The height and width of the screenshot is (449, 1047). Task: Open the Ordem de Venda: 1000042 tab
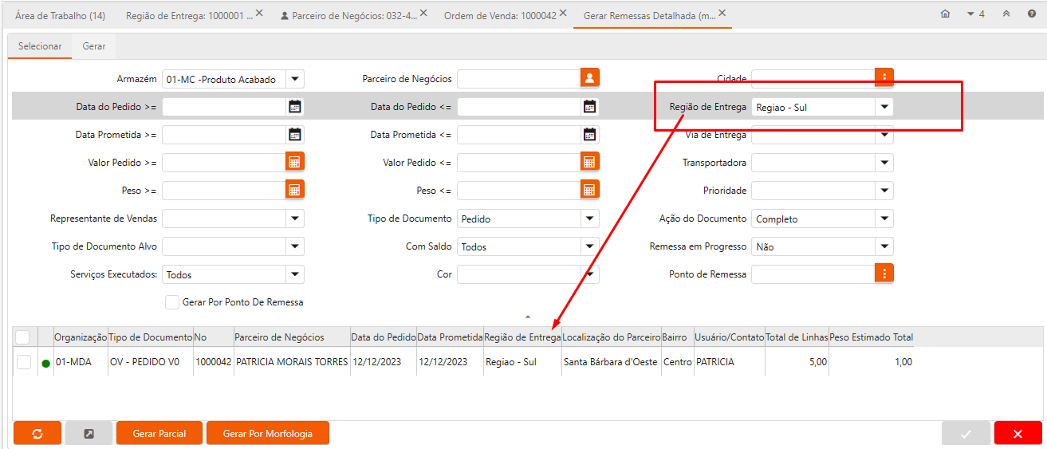click(x=498, y=15)
